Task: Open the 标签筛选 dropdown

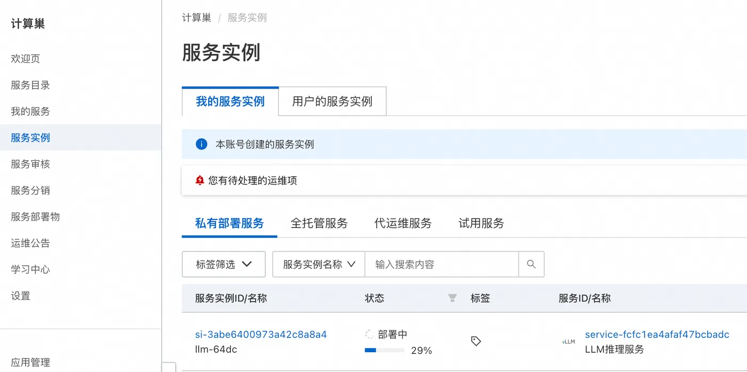Action: click(x=224, y=264)
